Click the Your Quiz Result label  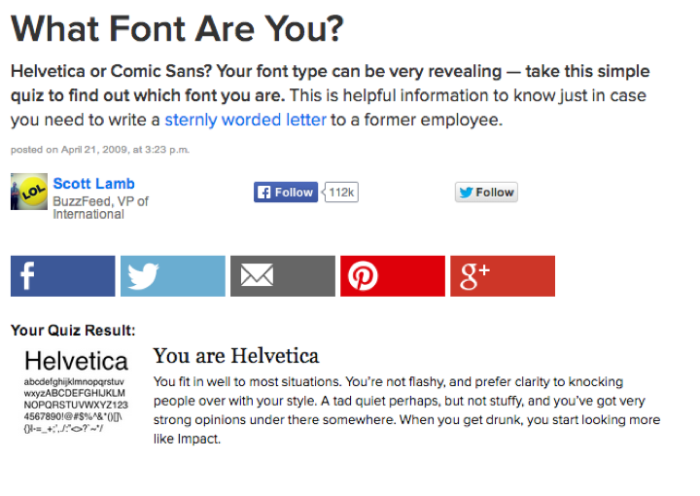pos(73,330)
